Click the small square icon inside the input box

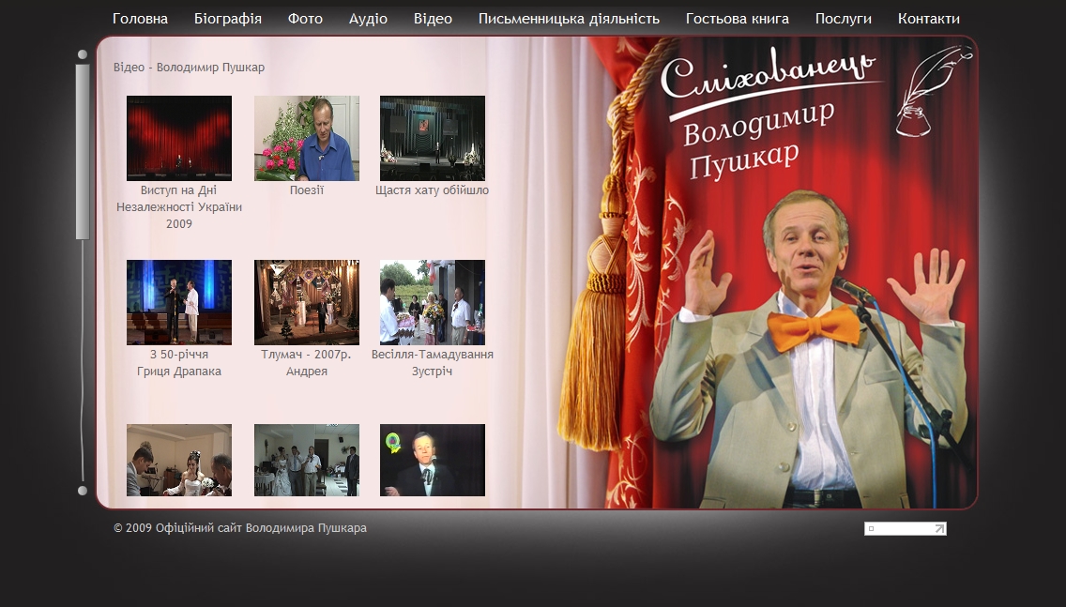[x=872, y=529]
